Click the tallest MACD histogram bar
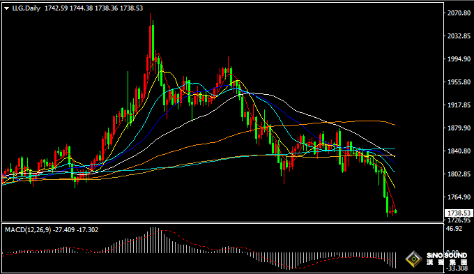The image size is (474, 274). pyautogui.click(x=153, y=240)
